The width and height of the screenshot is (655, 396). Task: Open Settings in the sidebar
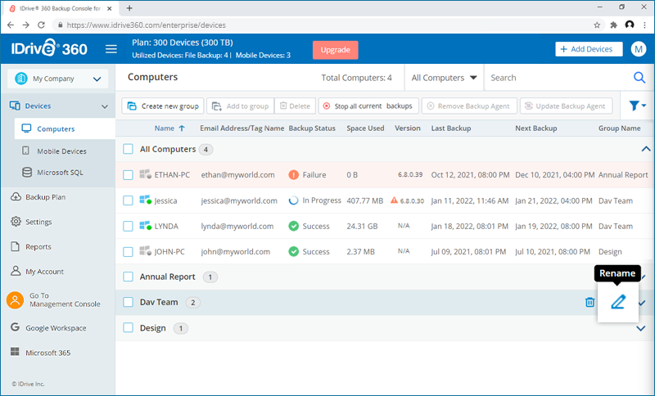tap(38, 222)
